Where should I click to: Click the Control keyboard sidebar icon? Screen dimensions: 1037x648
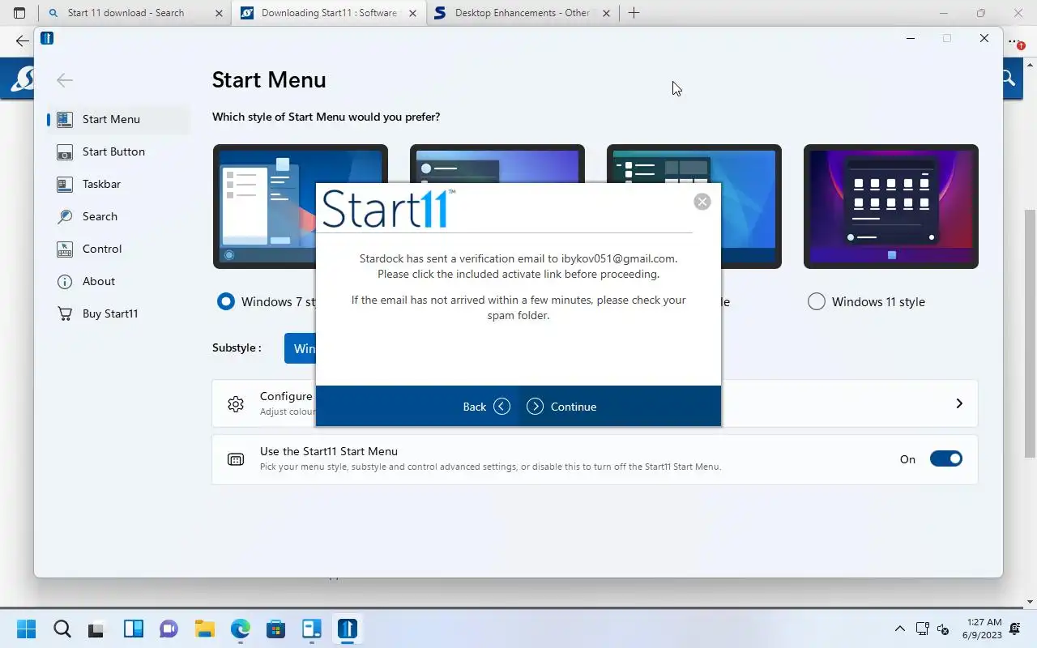[x=65, y=249]
